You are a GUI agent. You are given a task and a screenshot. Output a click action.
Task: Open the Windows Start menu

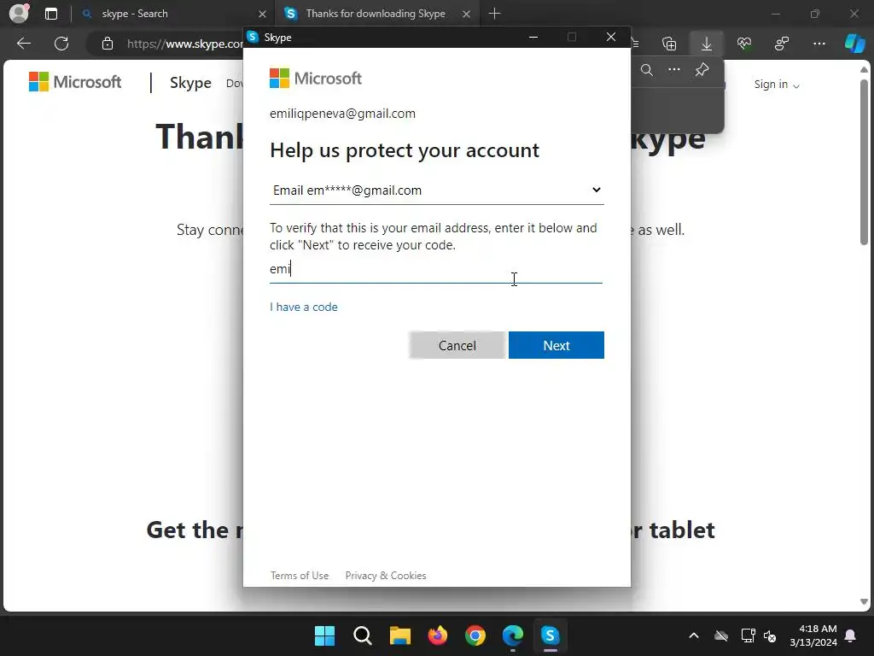[x=324, y=635]
